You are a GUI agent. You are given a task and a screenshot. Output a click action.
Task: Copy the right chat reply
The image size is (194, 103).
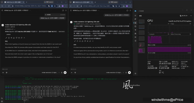(77, 41)
